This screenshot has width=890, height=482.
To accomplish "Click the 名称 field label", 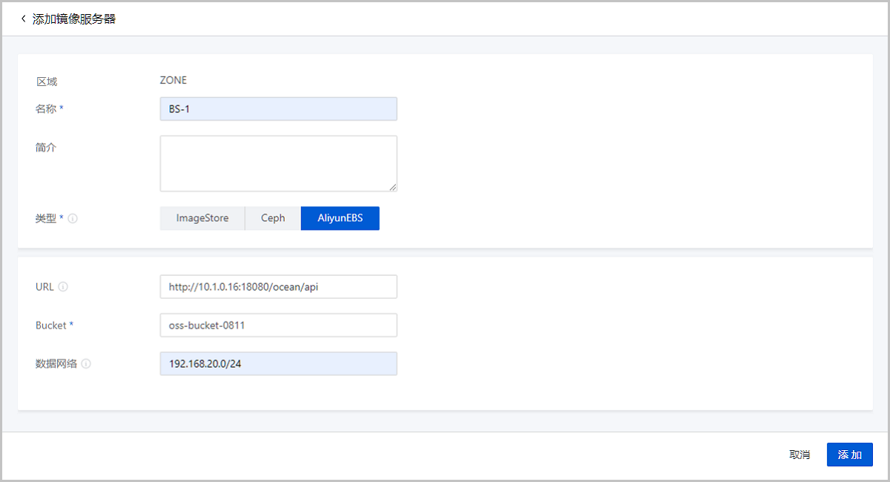I will click(47, 109).
